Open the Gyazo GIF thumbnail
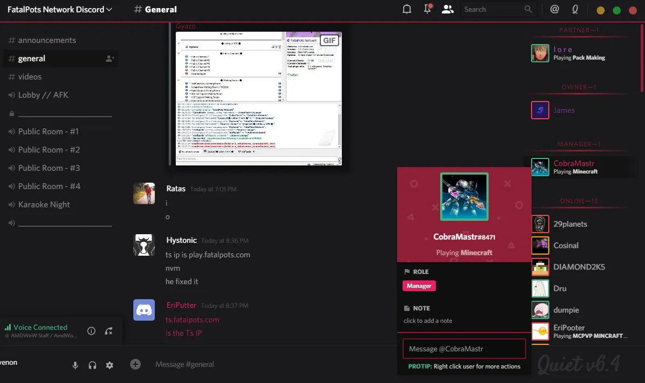Image resolution: width=645 pixels, height=383 pixels. [x=259, y=98]
